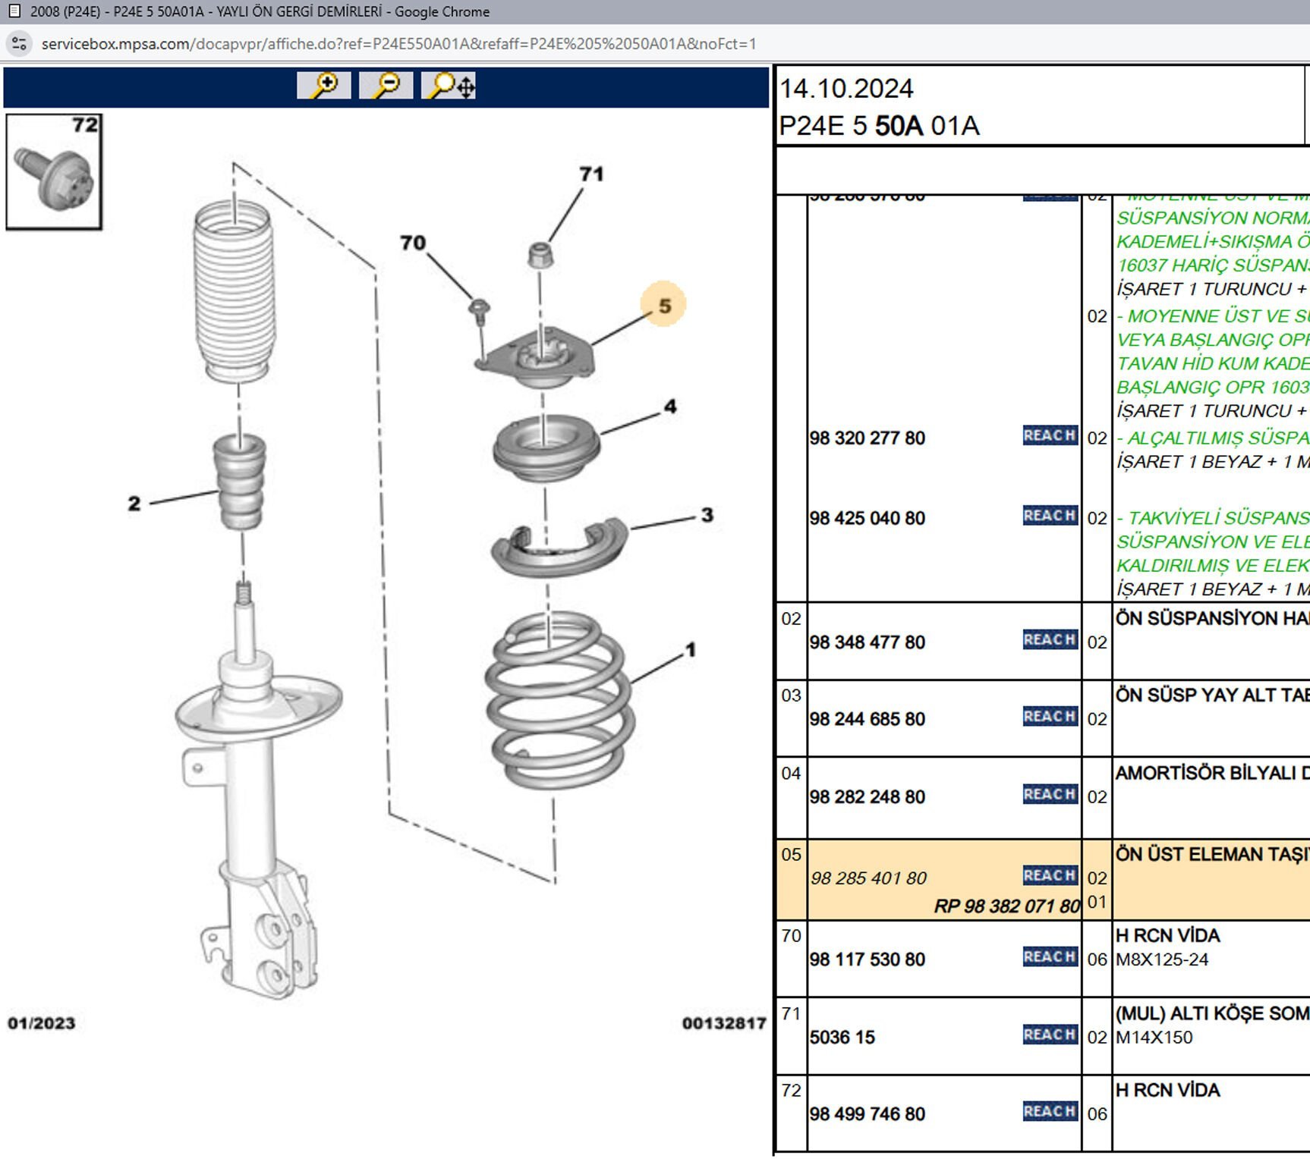Click REACH badge beside 5036 15

click(1050, 1035)
